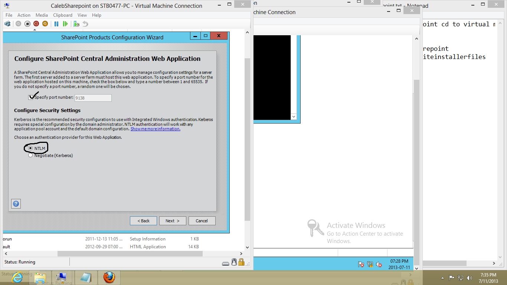Open host Action Center flag icon

(452, 278)
